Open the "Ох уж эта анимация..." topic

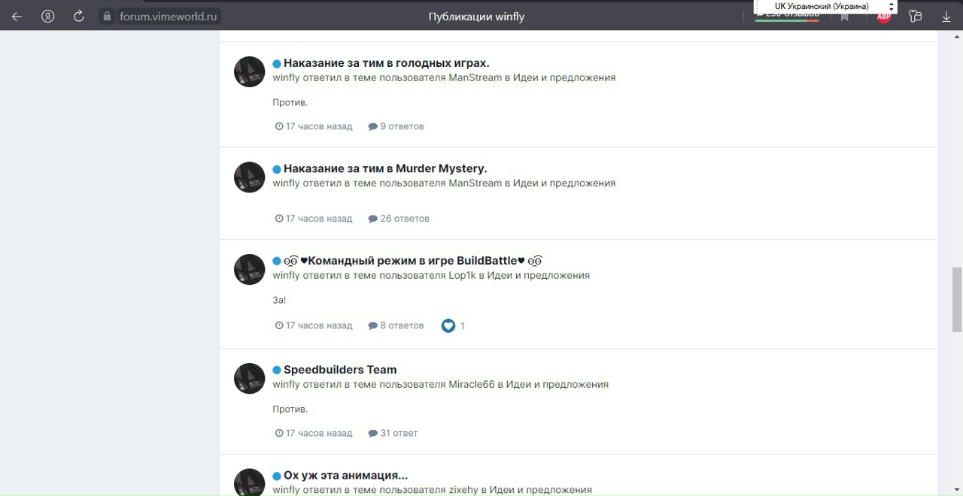point(345,476)
